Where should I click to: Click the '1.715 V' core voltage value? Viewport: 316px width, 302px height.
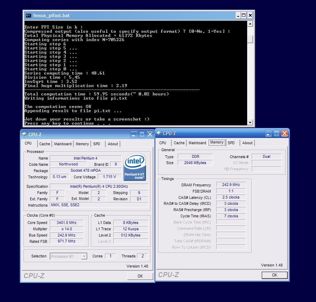click(x=110, y=177)
